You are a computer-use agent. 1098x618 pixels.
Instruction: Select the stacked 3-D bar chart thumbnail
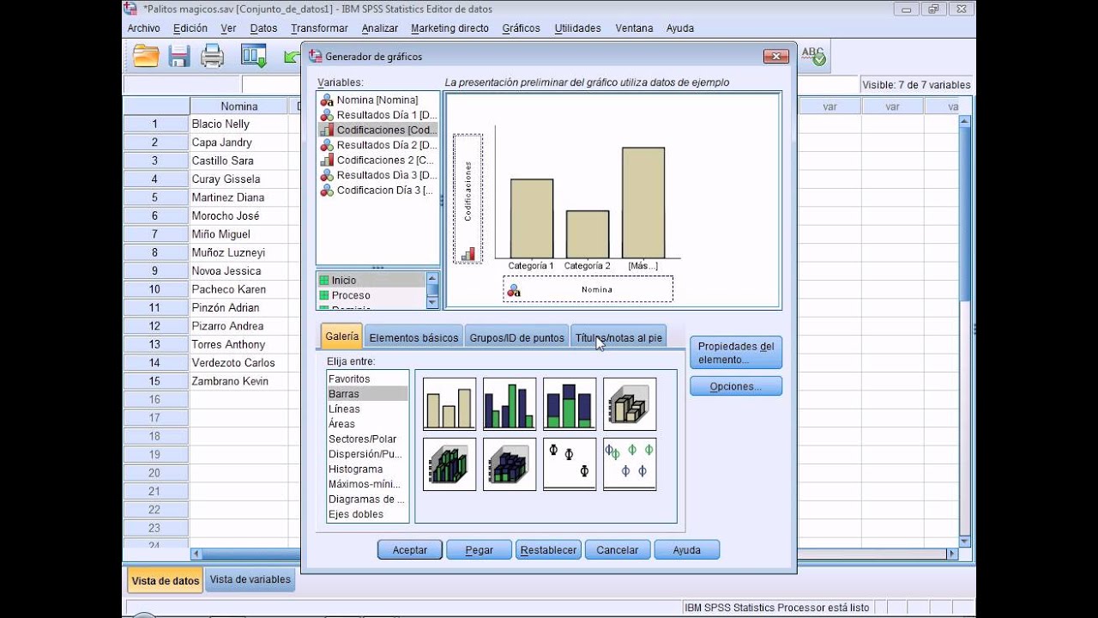click(510, 464)
